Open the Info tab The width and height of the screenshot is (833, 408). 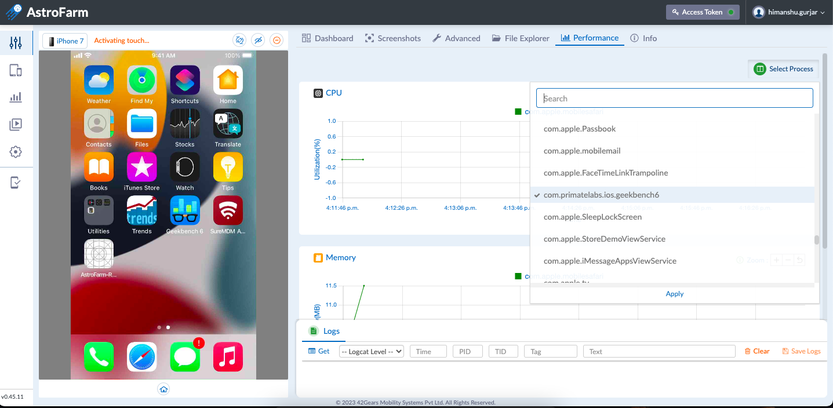point(643,38)
